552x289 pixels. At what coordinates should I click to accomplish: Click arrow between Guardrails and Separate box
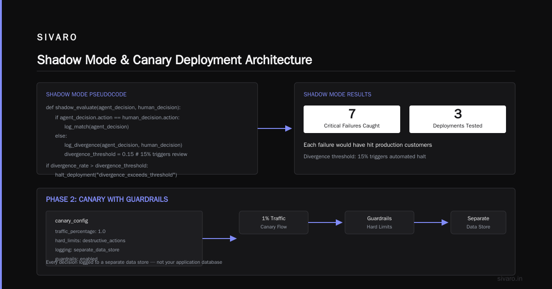[x=431, y=222]
